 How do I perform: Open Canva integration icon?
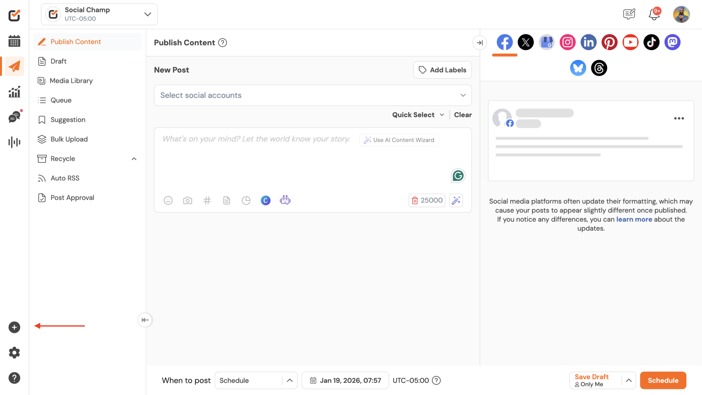click(265, 201)
